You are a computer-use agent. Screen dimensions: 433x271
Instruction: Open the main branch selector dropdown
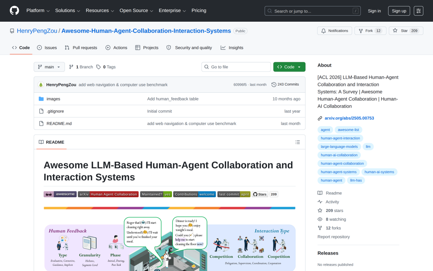click(x=49, y=67)
